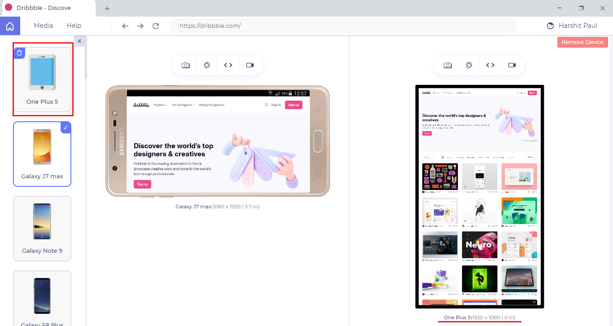The height and width of the screenshot is (326, 613).
Task: Click the URL address field
Action: coord(343,26)
